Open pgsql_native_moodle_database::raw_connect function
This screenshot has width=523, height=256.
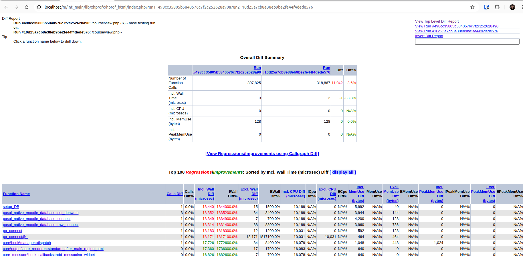click(x=41, y=225)
